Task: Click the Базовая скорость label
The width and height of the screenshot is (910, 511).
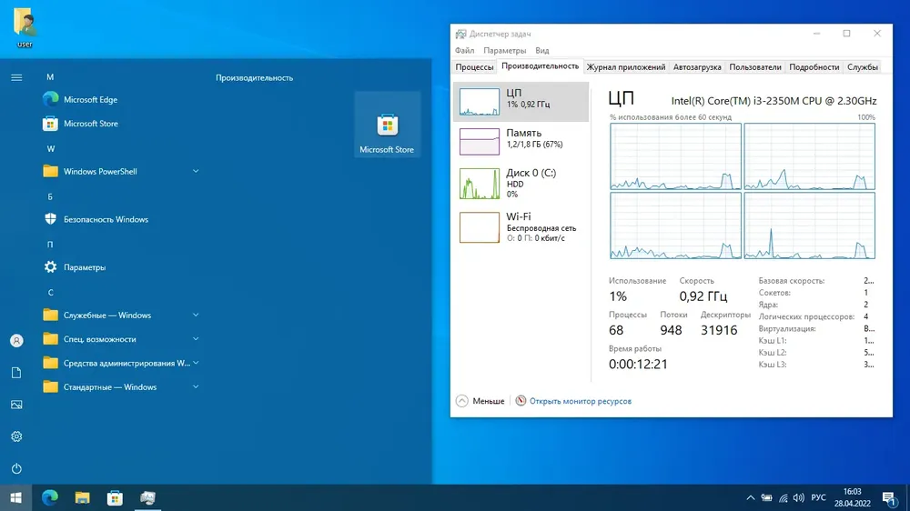Action: [791, 281]
